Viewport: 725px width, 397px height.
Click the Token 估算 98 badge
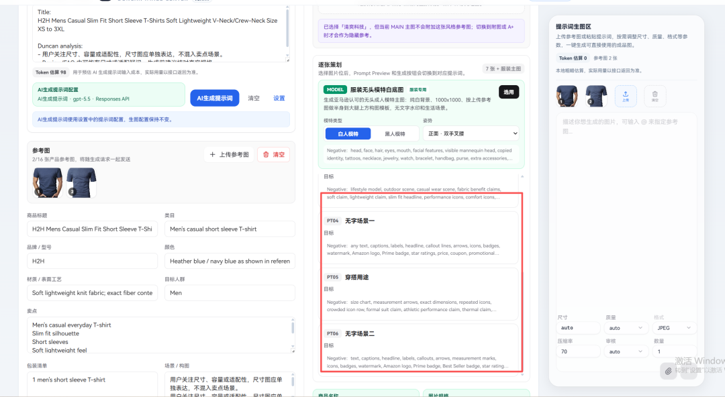pyautogui.click(x=51, y=72)
